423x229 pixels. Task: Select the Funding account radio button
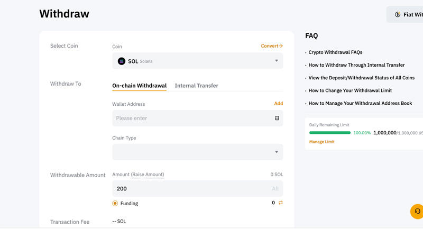click(x=115, y=204)
